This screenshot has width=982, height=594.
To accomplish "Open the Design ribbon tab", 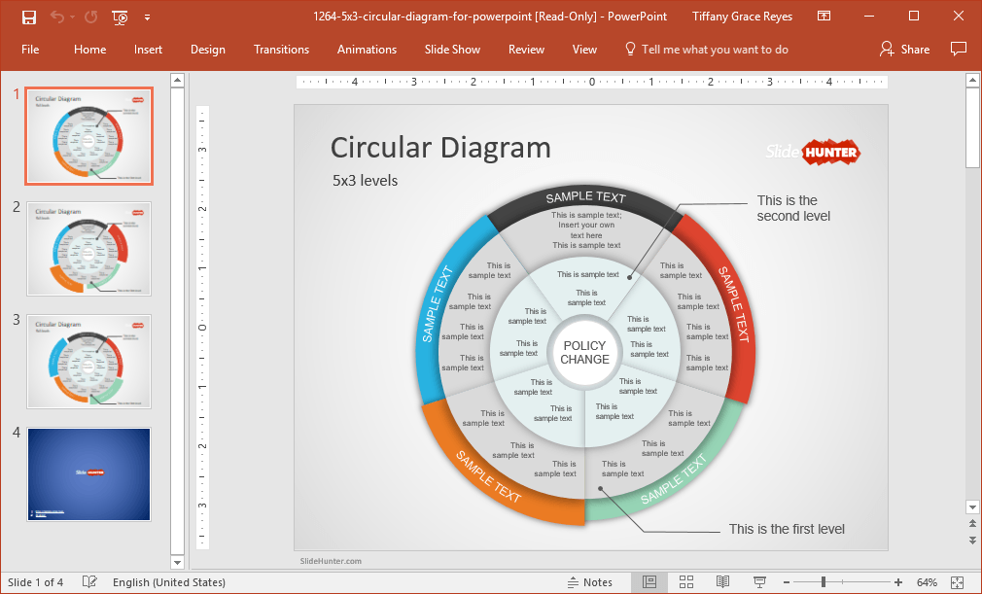I will pos(208,50).
